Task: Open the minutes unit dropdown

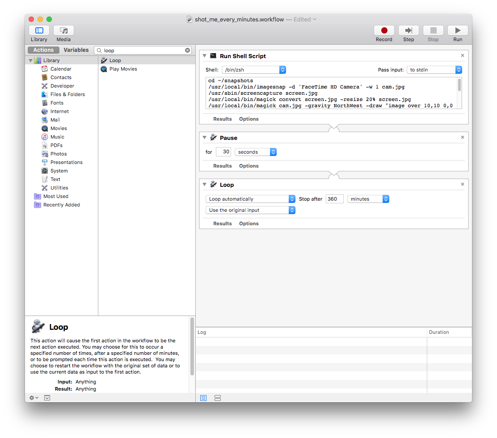Action: (368, 199)
